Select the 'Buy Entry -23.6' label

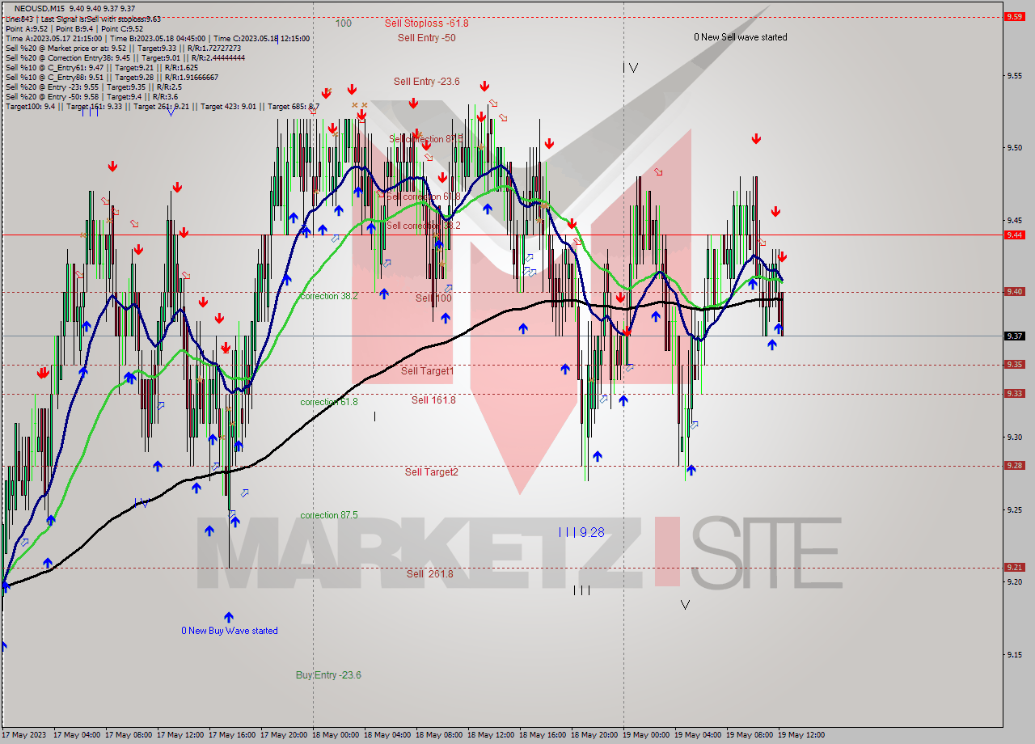(328, 675)
